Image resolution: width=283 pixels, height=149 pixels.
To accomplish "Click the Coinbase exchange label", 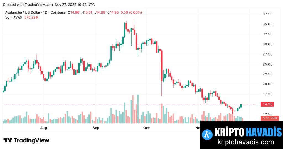I will (x=58, y=12).
